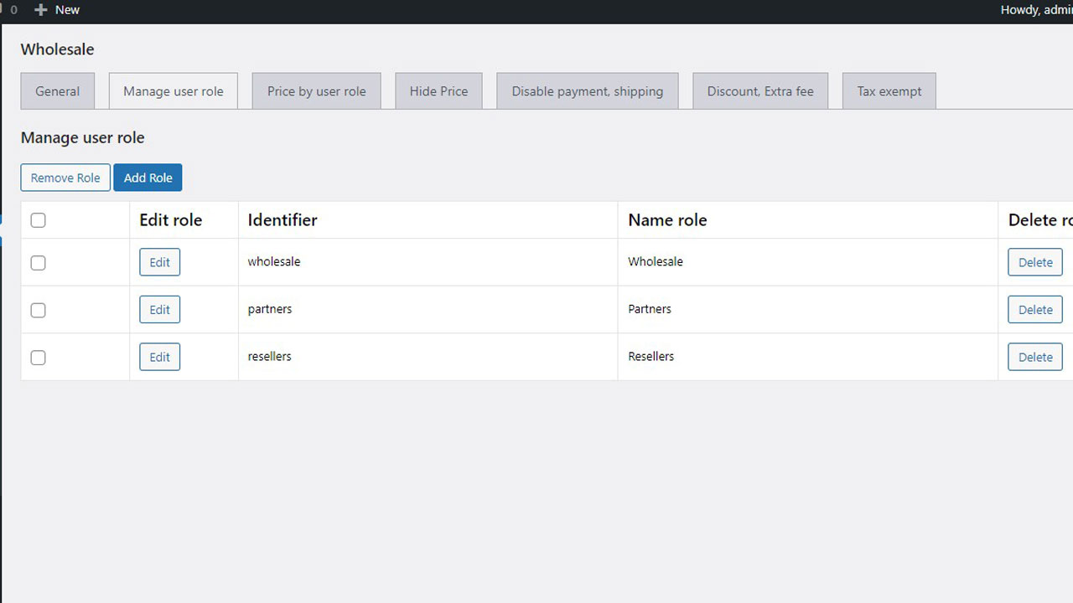
Task: Open the Price by user role tab
Action: pos(317,91)
